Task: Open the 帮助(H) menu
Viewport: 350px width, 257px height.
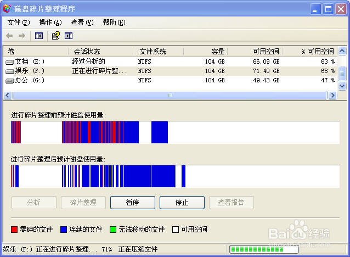Action: click(114, 23)
